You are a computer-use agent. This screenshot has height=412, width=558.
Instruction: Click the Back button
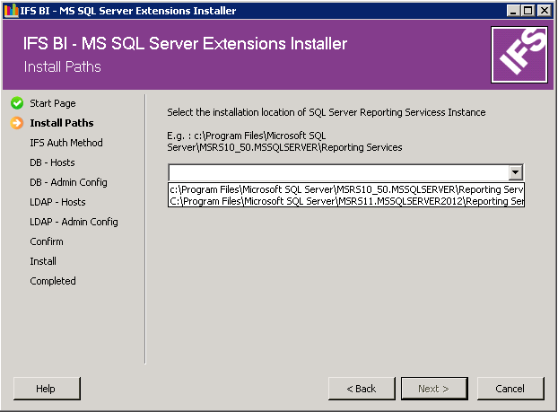pyautogui.click(x=361, y=389)
